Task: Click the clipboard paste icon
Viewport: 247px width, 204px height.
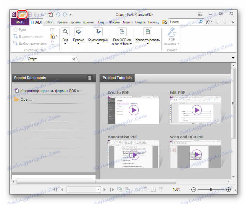Action: coord(53,36)
